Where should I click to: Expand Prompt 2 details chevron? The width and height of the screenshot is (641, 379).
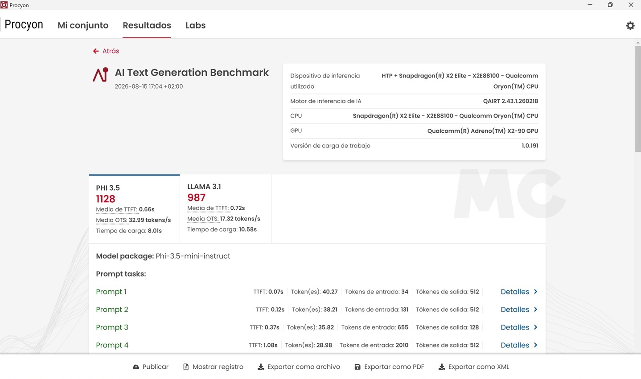tap(535, 310)
